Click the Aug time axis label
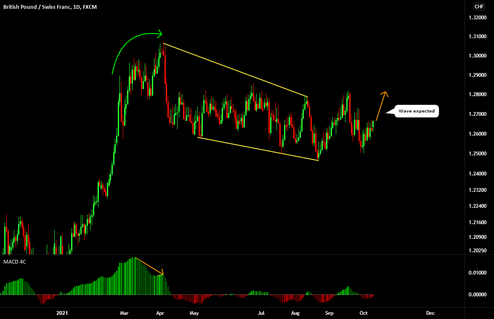This screenshot has height=319, width=494. coord(295,313)
